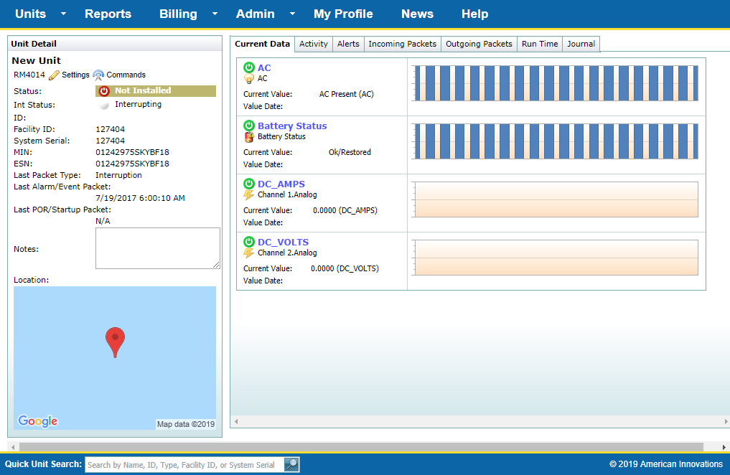Click the data panel scrollbar left arrow
Image resolution: width=730 pixels, height=475 pixels.
point(236,421)
